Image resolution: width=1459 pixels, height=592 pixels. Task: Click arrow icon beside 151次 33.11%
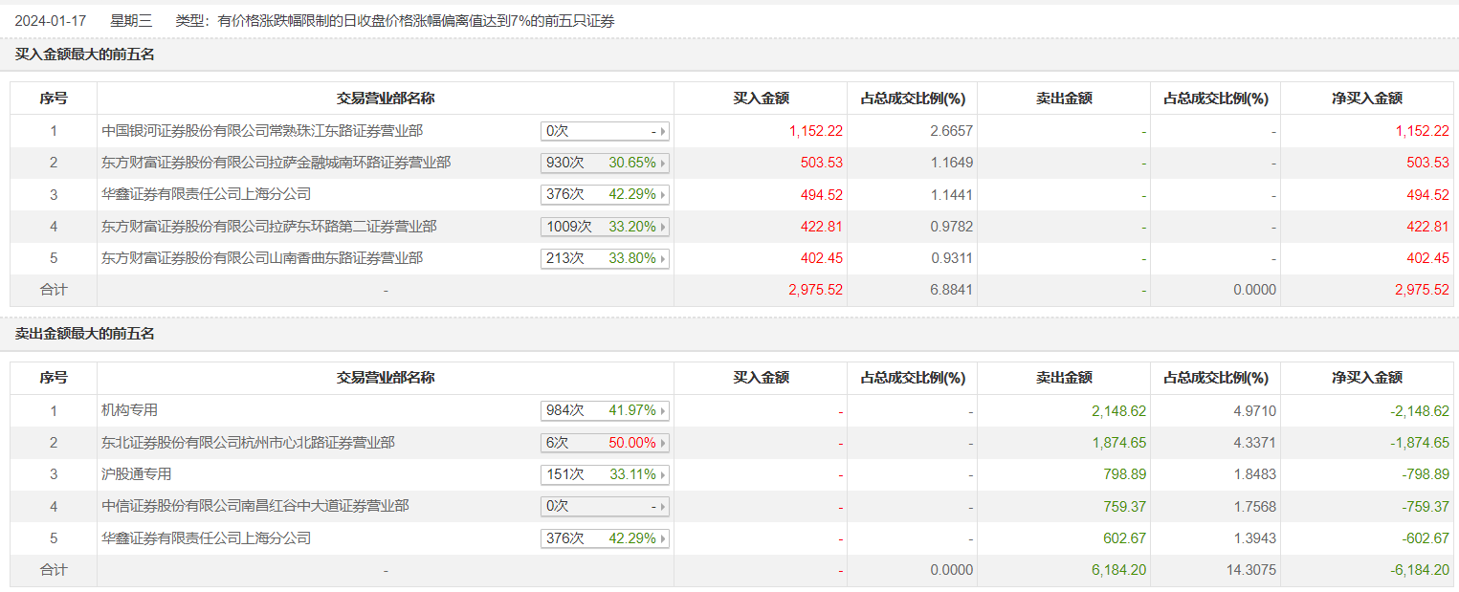663,475
